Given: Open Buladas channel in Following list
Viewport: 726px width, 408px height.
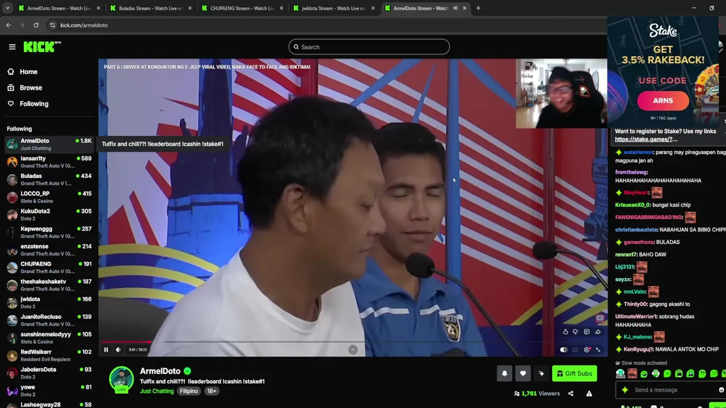Looking at the screenshot, I should coord(49,180).
